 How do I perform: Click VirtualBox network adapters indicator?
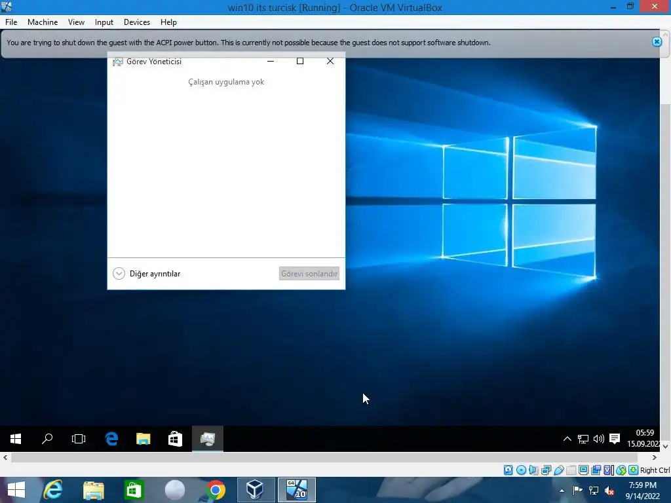point(546,470)
